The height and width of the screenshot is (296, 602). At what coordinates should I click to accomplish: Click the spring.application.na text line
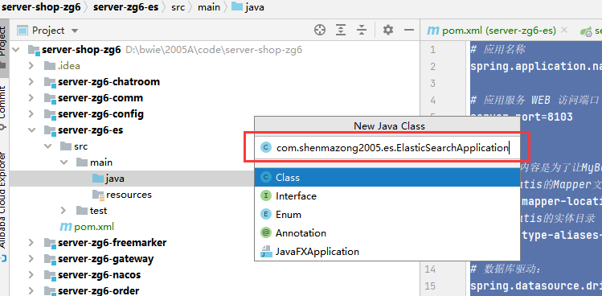click(x=536, y=67)
